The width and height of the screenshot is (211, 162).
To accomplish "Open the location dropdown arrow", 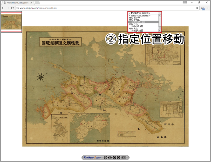I will pos(160,13).
